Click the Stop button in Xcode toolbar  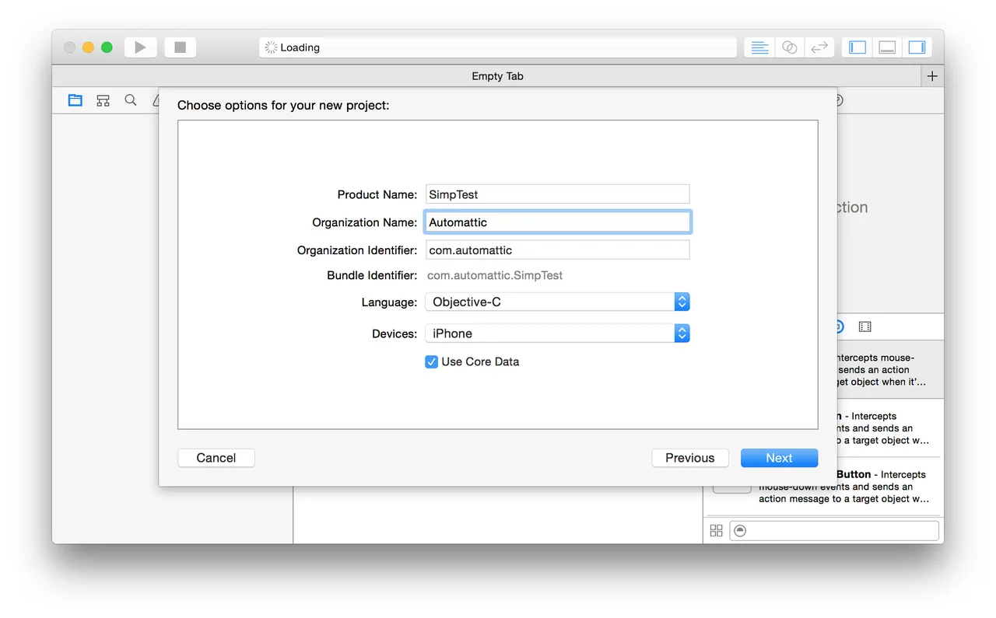(x=181, y=47)
